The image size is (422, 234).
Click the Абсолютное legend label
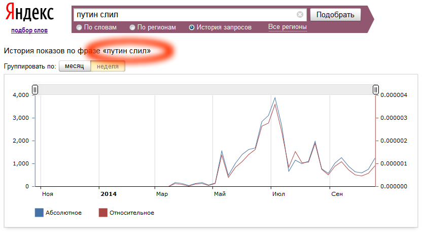pos(64,213)
